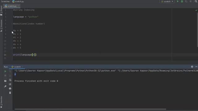Click the green inspection checkmark in the editor
198x111 pixels.
click(196, 10)
